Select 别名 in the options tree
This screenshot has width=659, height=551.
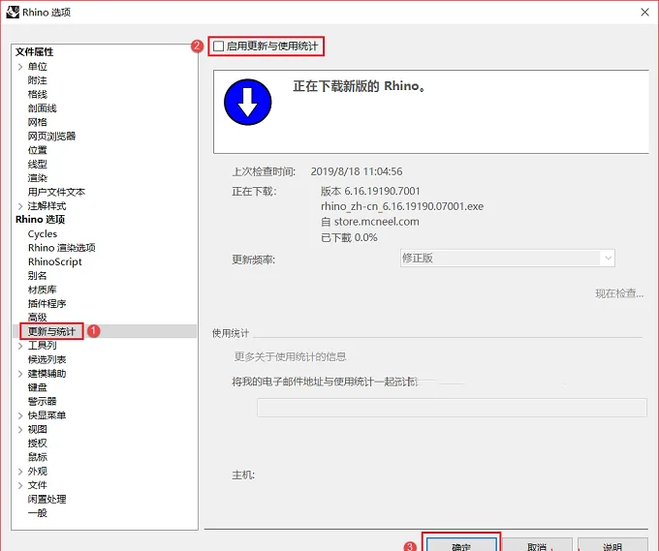38,275
